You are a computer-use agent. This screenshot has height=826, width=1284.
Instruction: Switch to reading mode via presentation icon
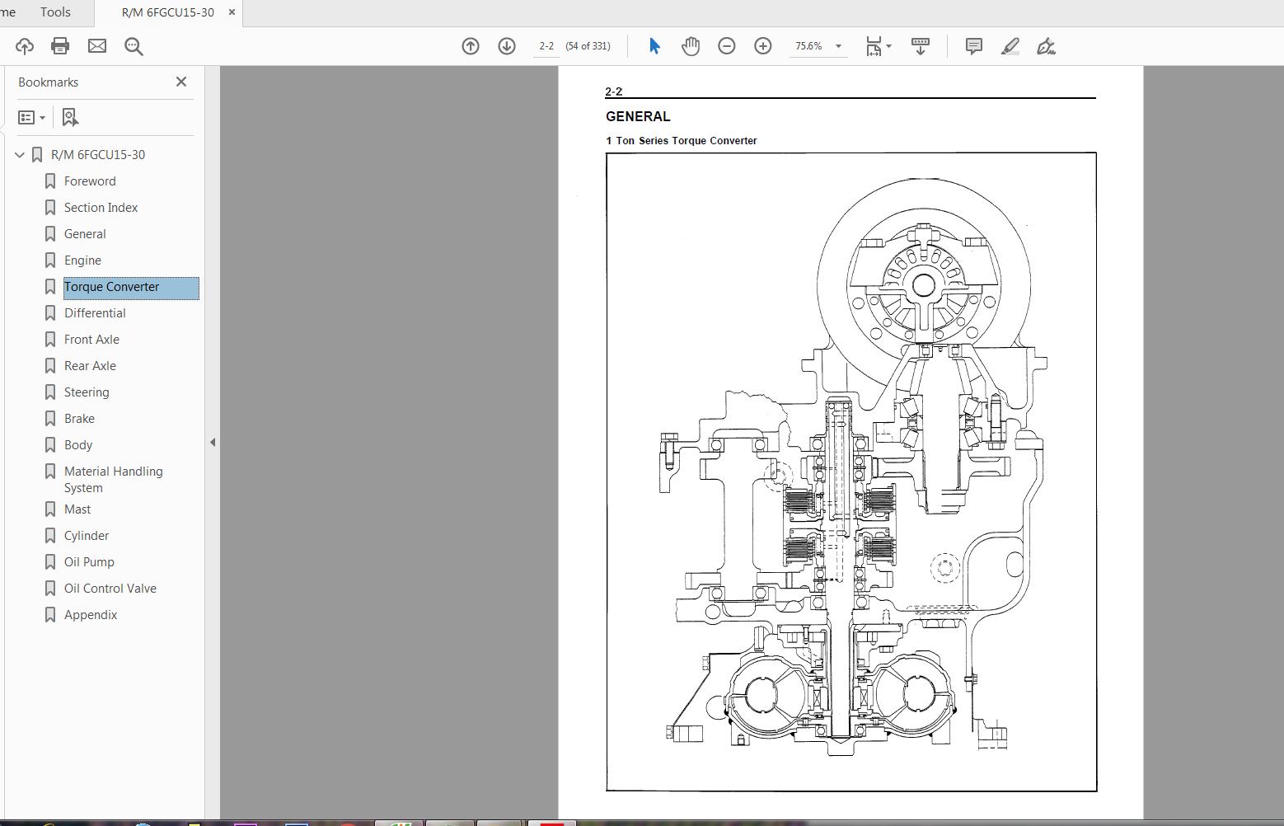920,46
